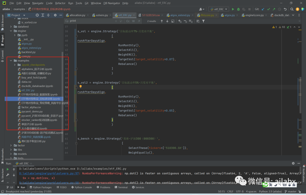Open the Python Console tool window
The height and width of the screenshot is (195, 306).
pyautogui.click(x=82, y=187)
